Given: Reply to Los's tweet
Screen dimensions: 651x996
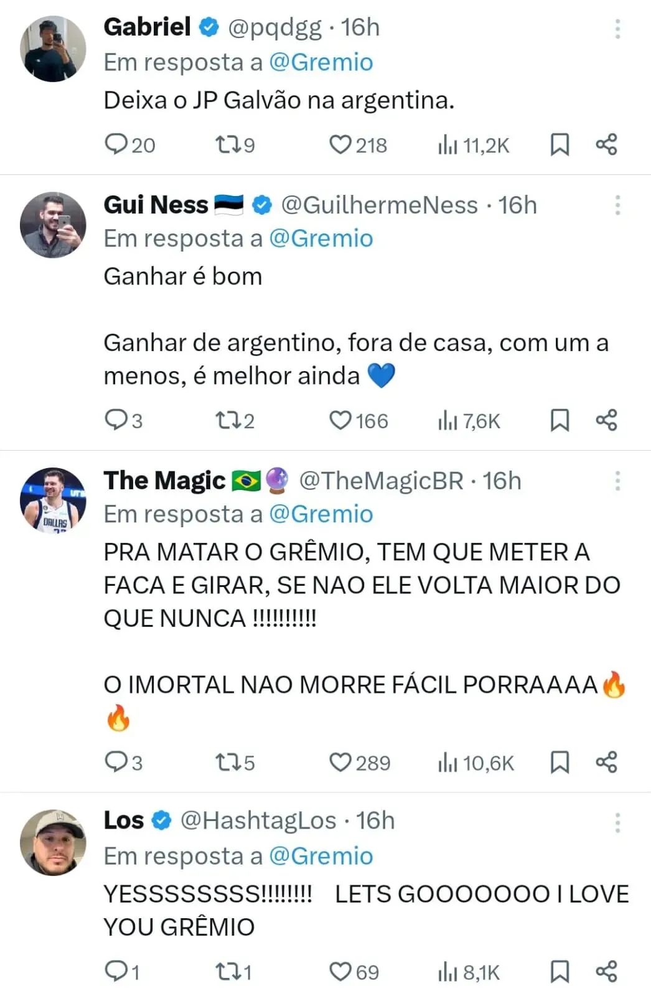Looking at the screenshot, I should coord(116,971).
